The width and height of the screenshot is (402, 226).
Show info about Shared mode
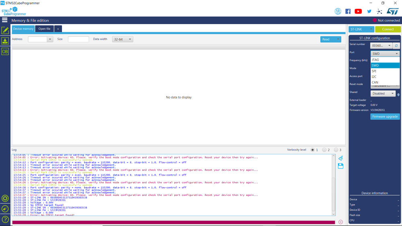point(398,95)
